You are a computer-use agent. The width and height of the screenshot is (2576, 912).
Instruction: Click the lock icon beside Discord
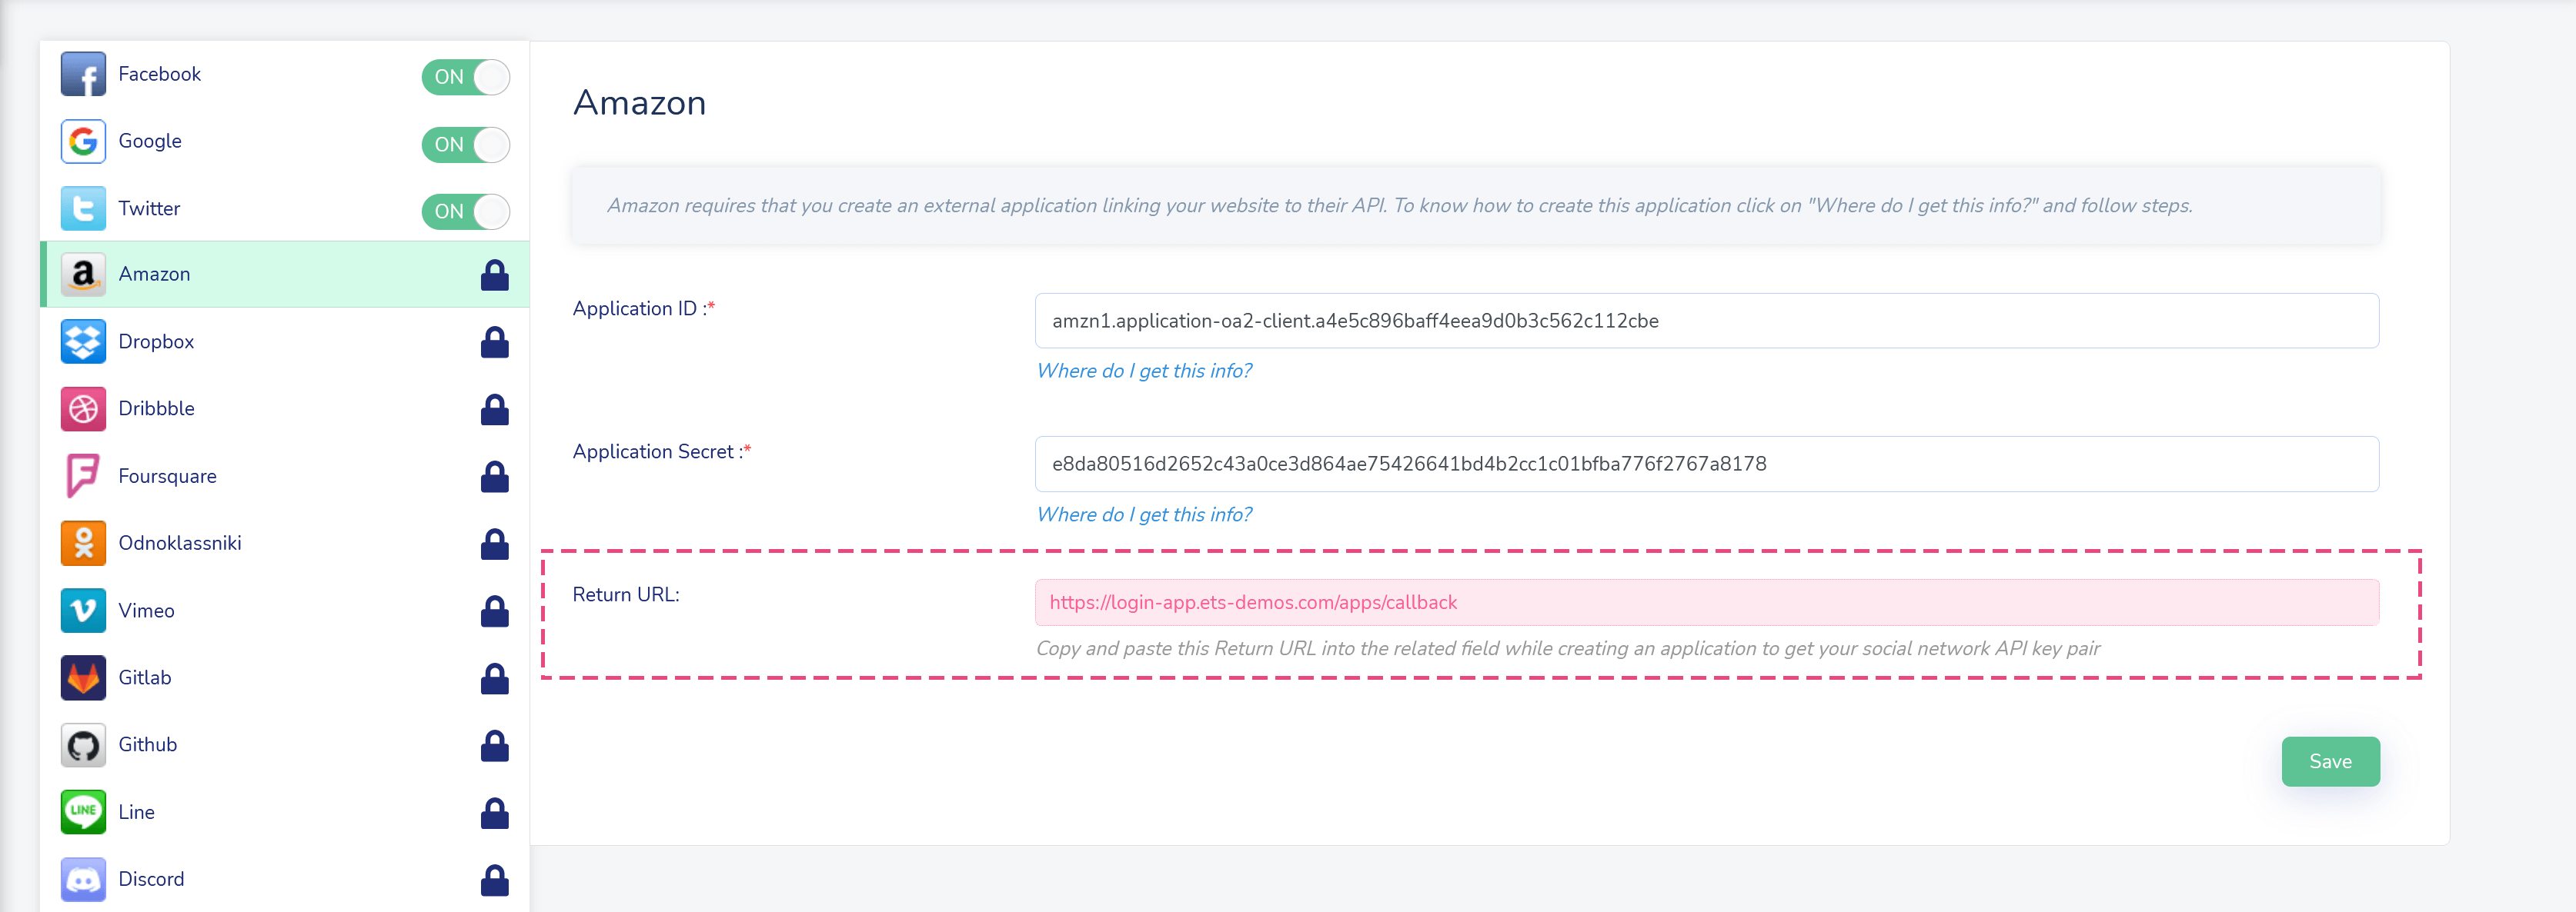coord(495,880)
